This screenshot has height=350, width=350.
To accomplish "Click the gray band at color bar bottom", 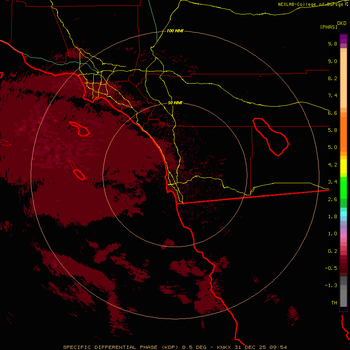I will (x=343, y=298).
